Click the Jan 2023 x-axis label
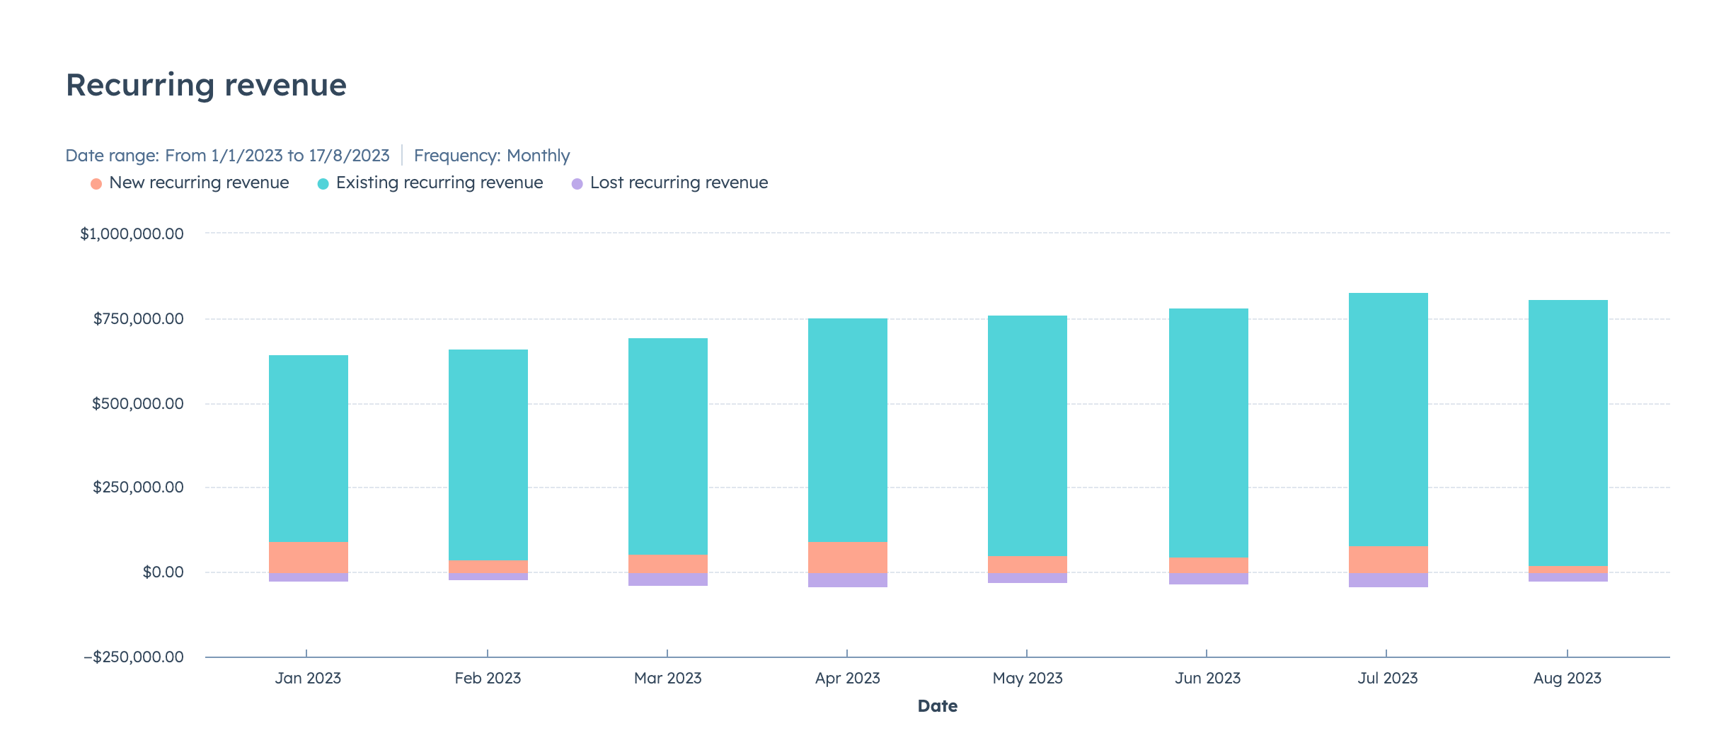Viewport: 1731px width, 733px height. pyautogui.click(x=308, y=678)
